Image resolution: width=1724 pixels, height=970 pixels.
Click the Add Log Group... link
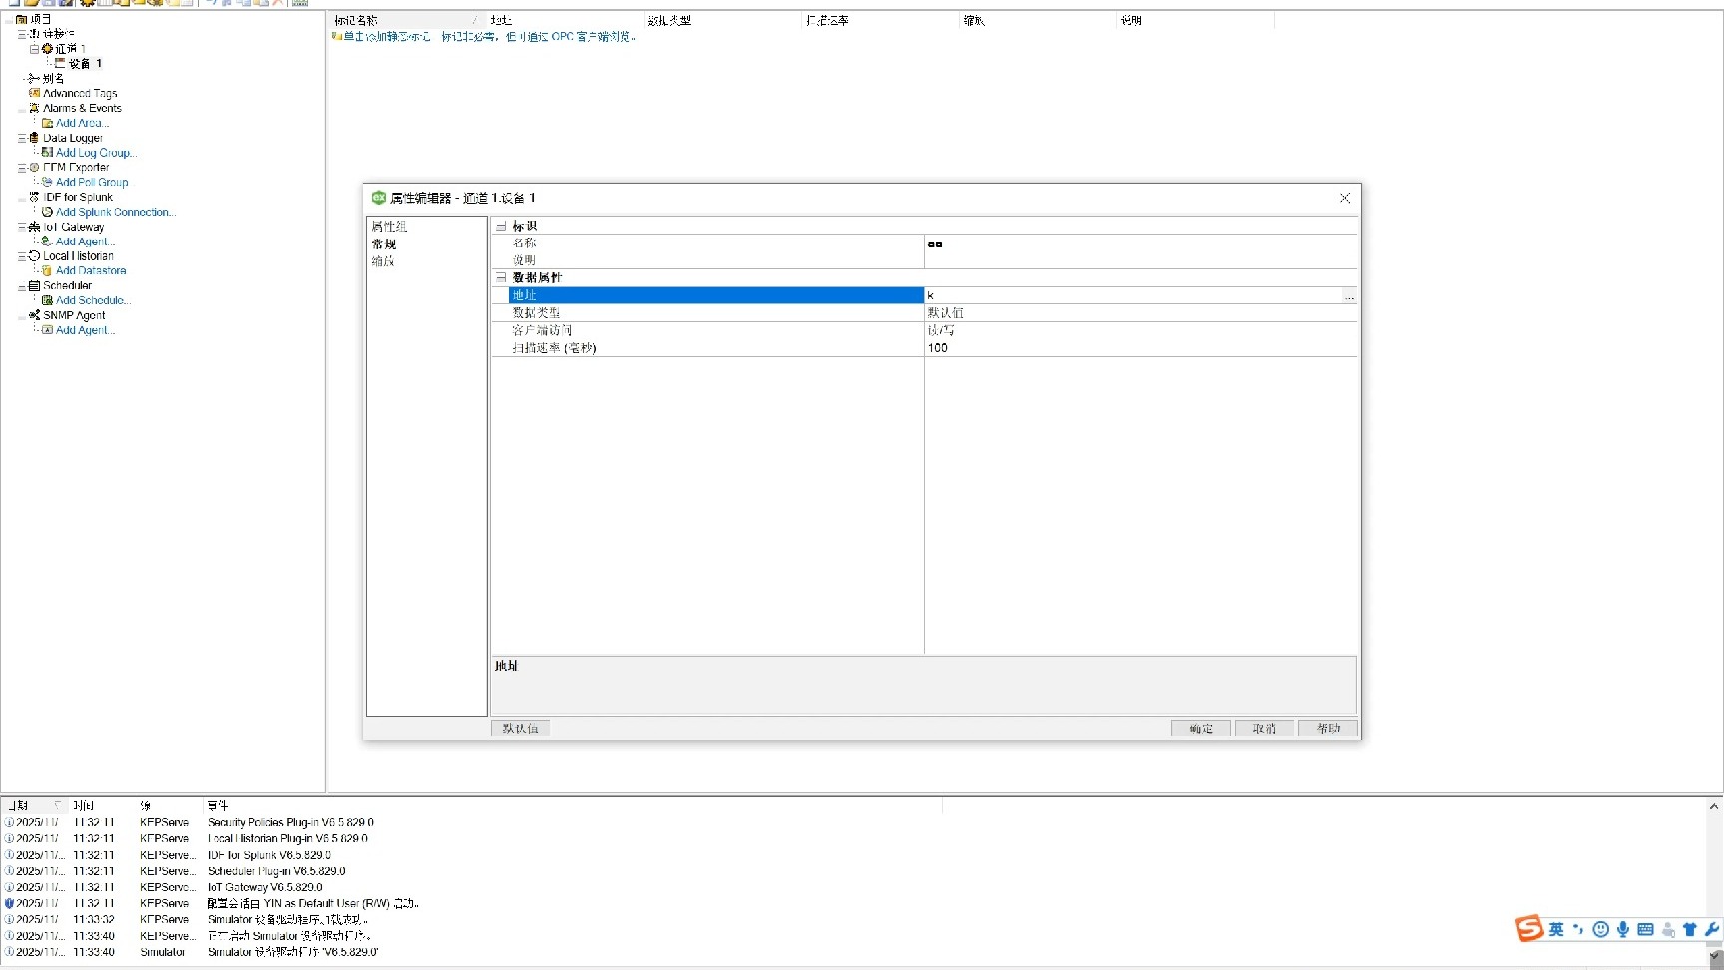coord(96,153)
